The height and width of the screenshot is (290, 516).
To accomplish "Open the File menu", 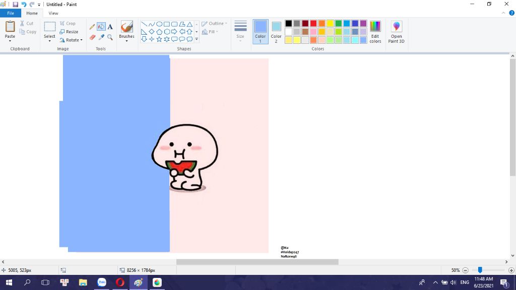I will coord(11,13).
